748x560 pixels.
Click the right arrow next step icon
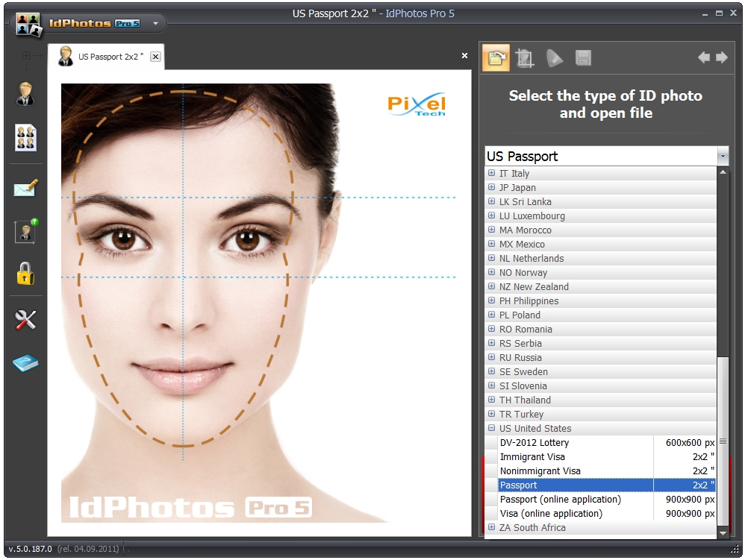pyautogui.click(x=722, y=57)
